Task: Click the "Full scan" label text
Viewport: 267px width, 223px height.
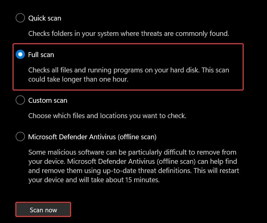Action: tap(41, 55)
